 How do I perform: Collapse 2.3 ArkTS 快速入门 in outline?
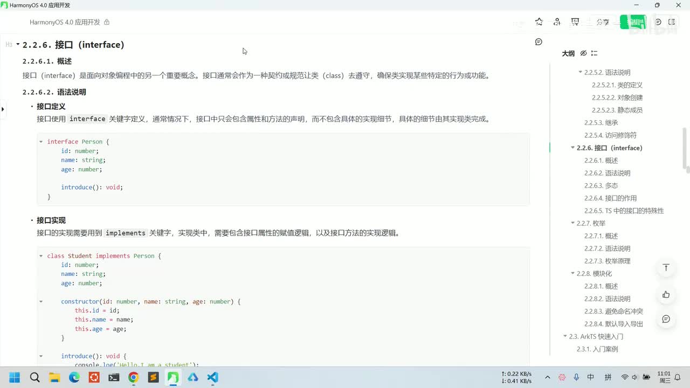[x=565, y=336]
